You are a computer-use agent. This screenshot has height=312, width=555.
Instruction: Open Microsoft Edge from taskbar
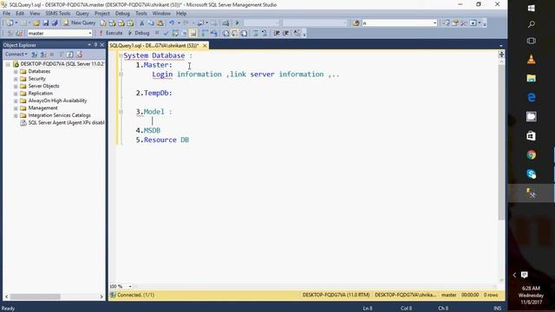coord(531,97)
